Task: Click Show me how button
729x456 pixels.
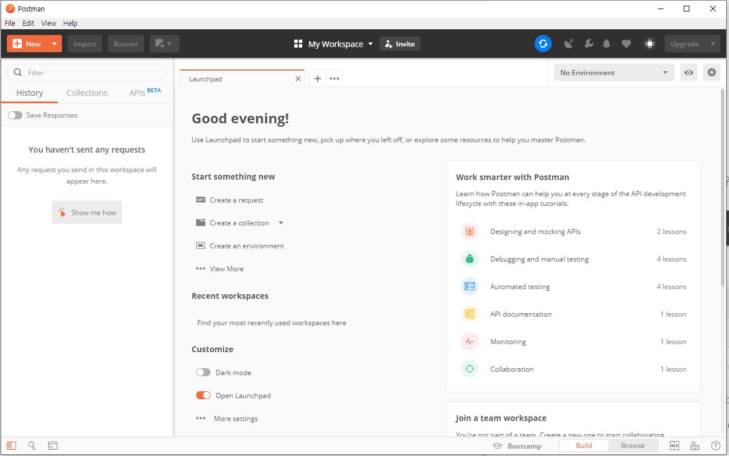Action: tap(87, 212)
